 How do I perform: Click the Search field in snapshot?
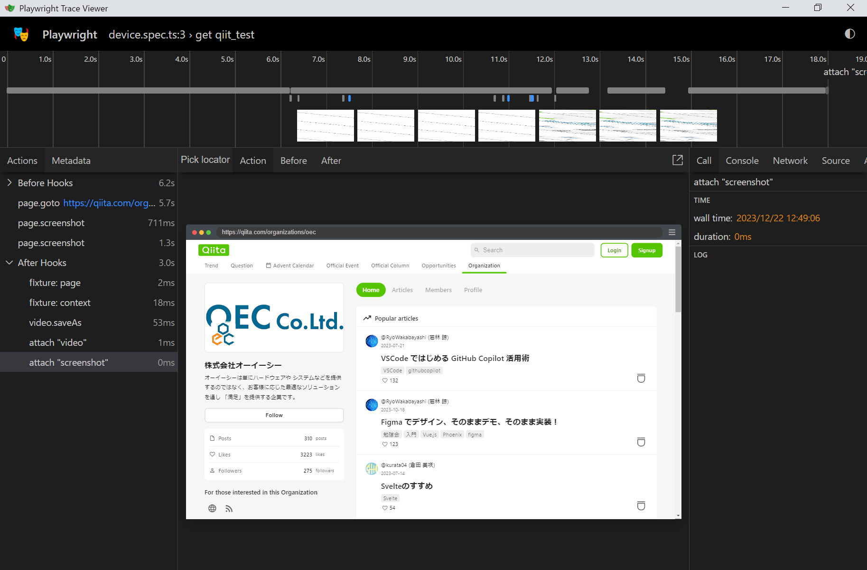pyautogui.click(x=532, y=250)
